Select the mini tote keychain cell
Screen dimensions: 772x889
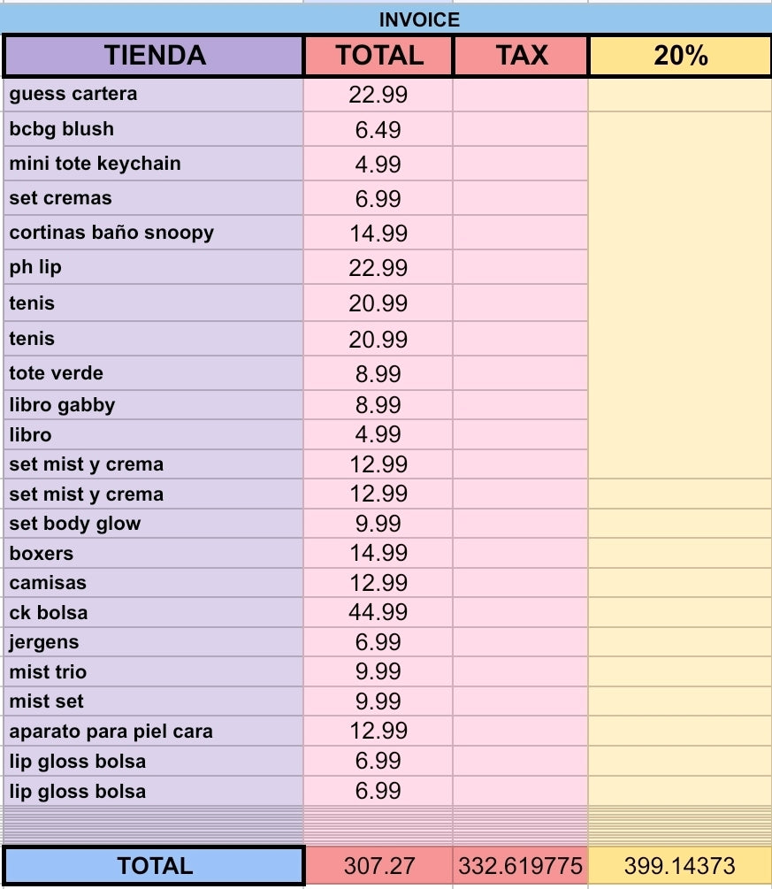click(x=153, y=164)
